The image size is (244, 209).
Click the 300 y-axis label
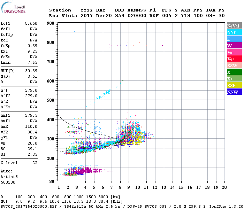(51, 139)
